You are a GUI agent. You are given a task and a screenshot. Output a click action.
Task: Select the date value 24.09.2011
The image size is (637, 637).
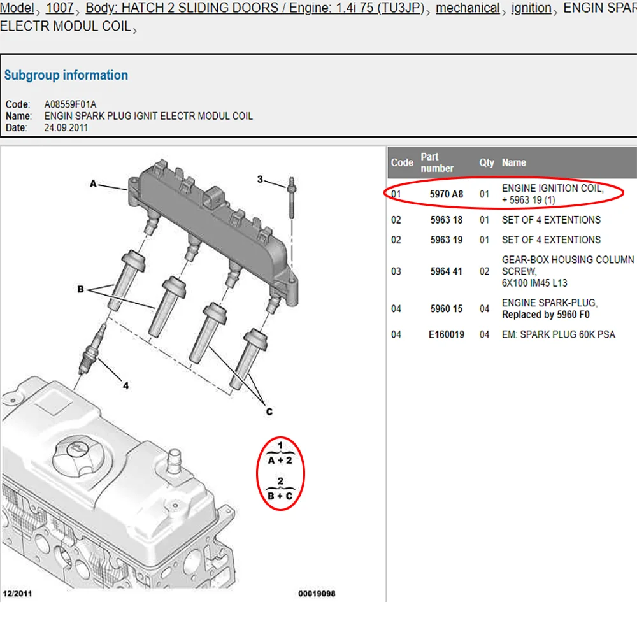[66, 127]
